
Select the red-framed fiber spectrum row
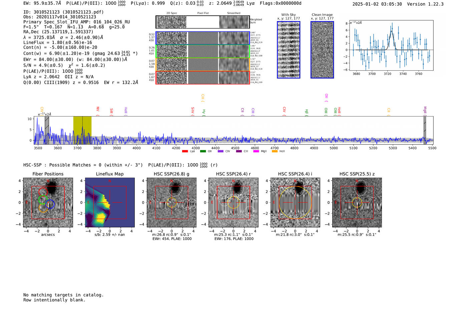(x=202, y=77)
